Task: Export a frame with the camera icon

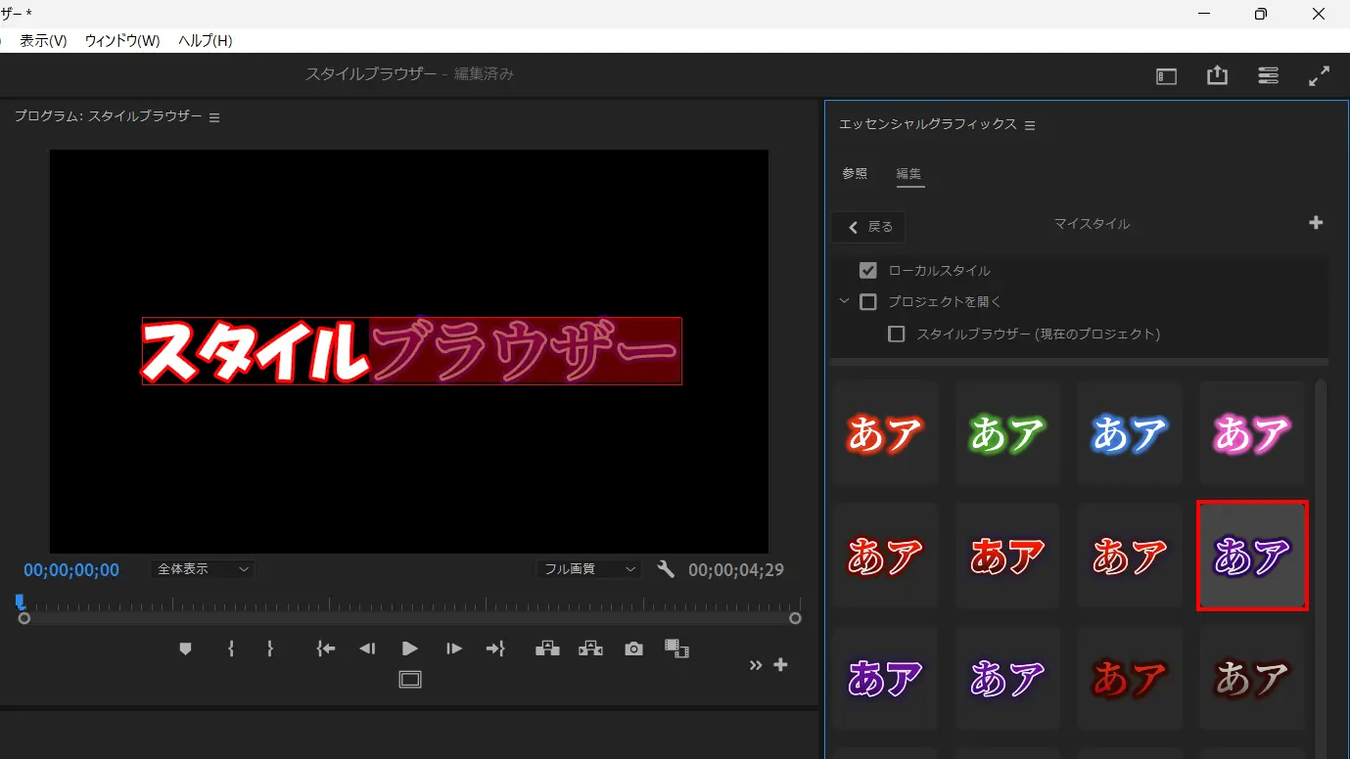Action: click(634, 648)
